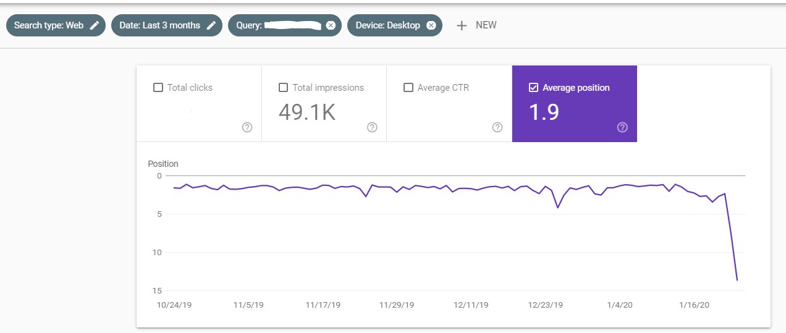Open help icon on Total clicks card
The height and width of the screenshot is (333, 786).
pos(247,127)
